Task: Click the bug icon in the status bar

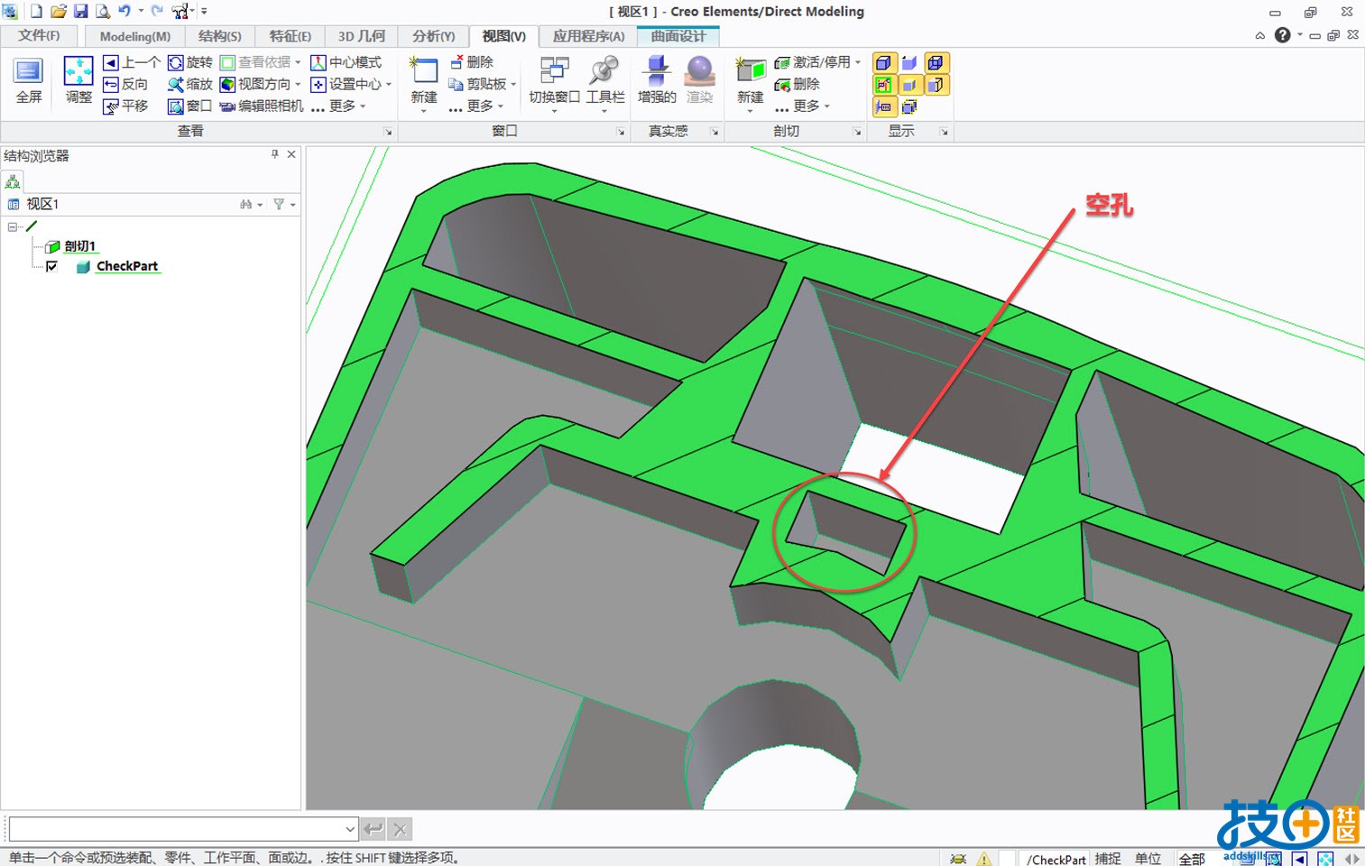Action: pos(958,859)
